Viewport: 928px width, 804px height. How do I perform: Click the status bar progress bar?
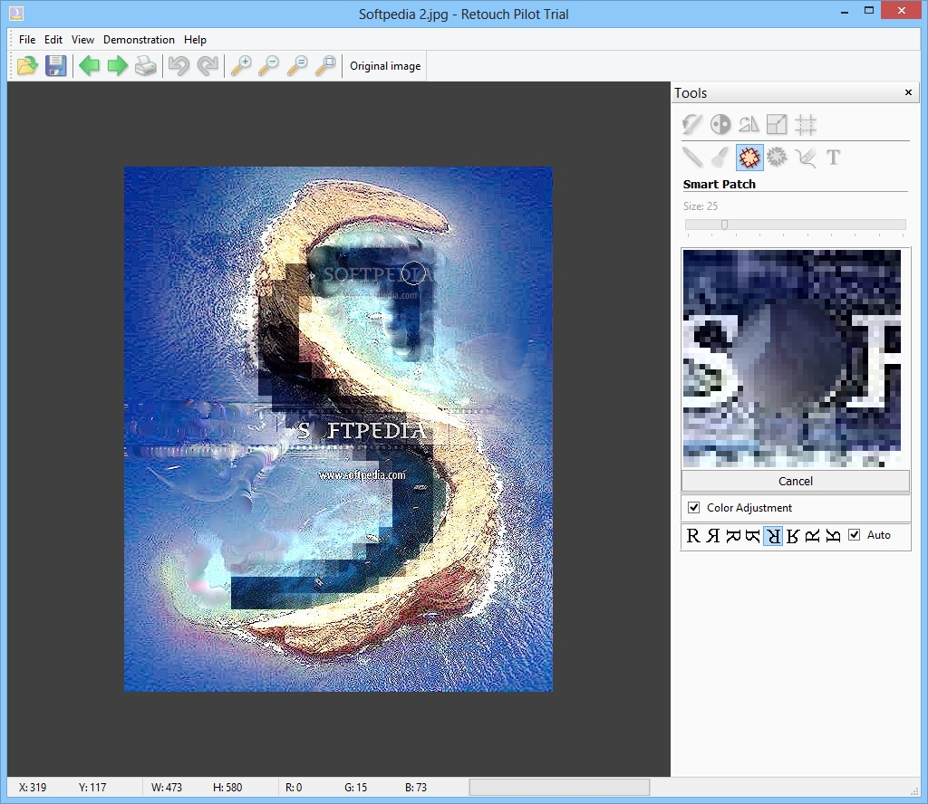[x=559, y=788]
